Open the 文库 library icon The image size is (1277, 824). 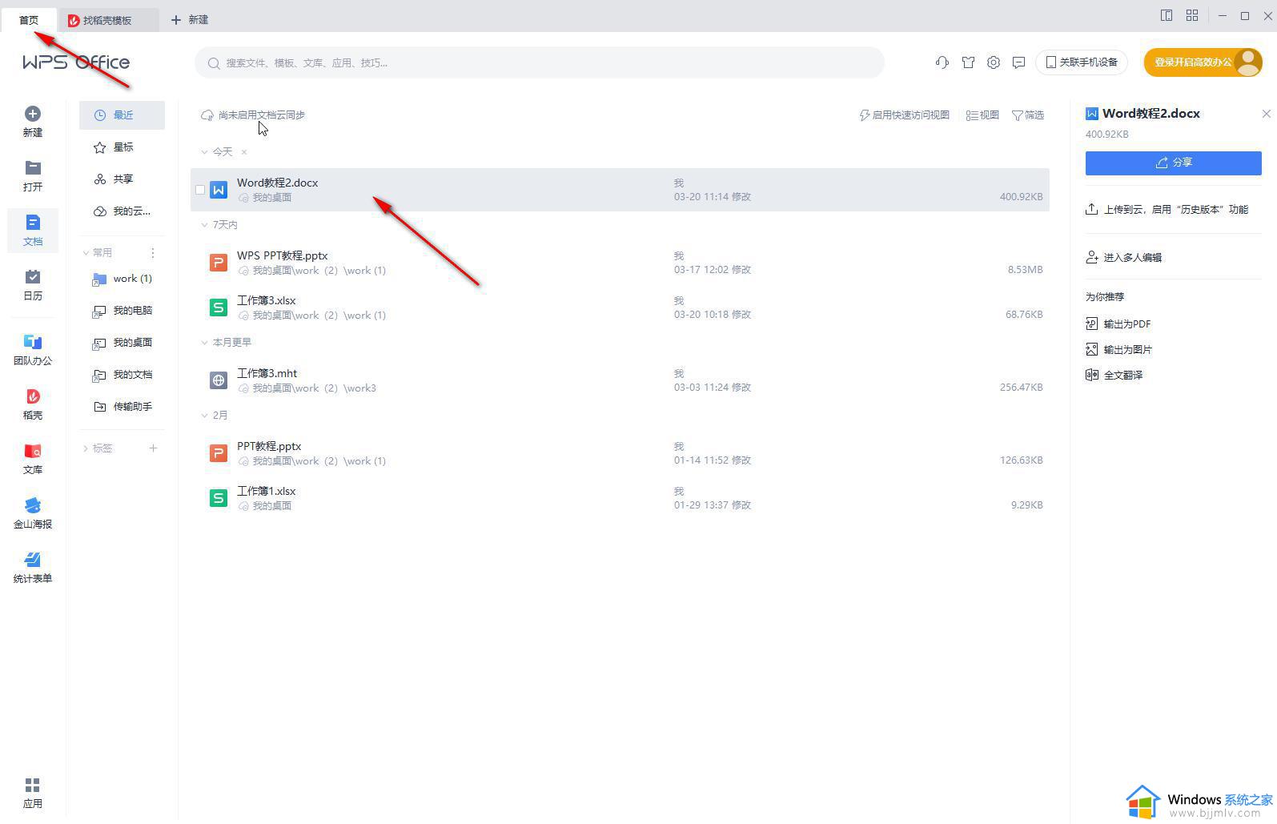(x=33, y=451)
